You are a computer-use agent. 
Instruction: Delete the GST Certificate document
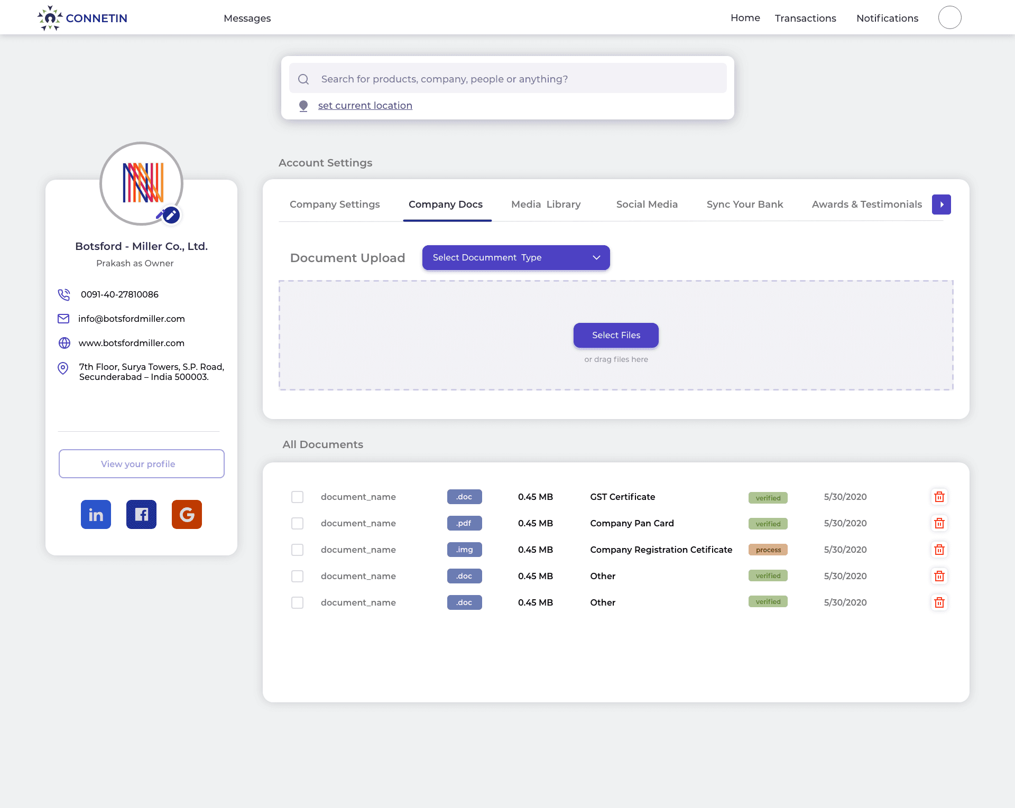[939, 497]
